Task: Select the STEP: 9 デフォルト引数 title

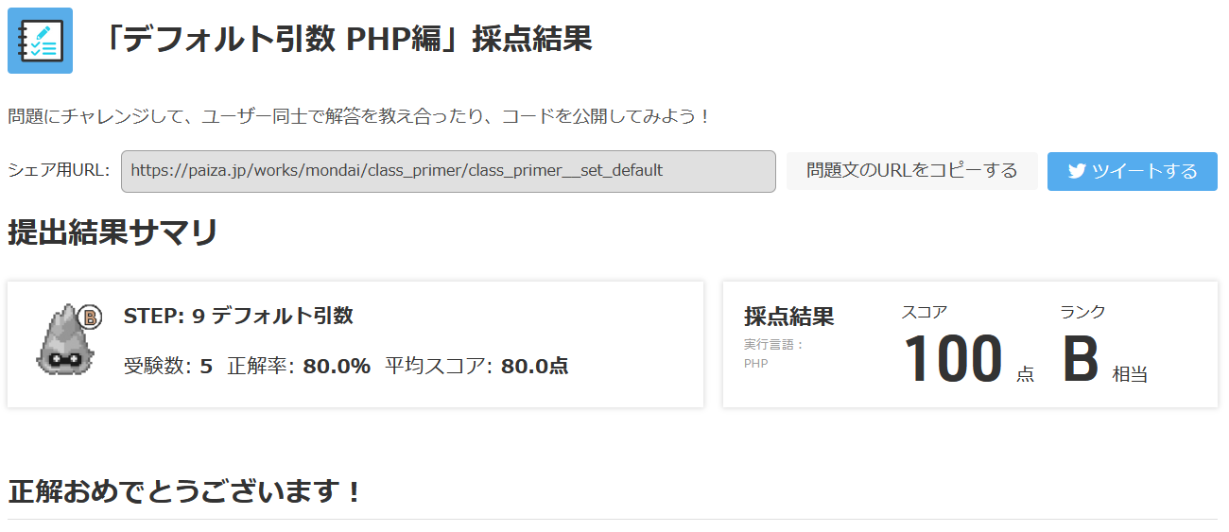Action: 238,316
